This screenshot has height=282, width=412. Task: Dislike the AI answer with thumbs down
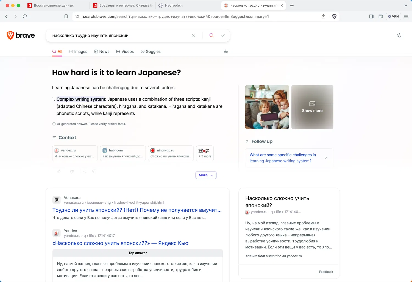pyautogui.click(x=72, y=172)
